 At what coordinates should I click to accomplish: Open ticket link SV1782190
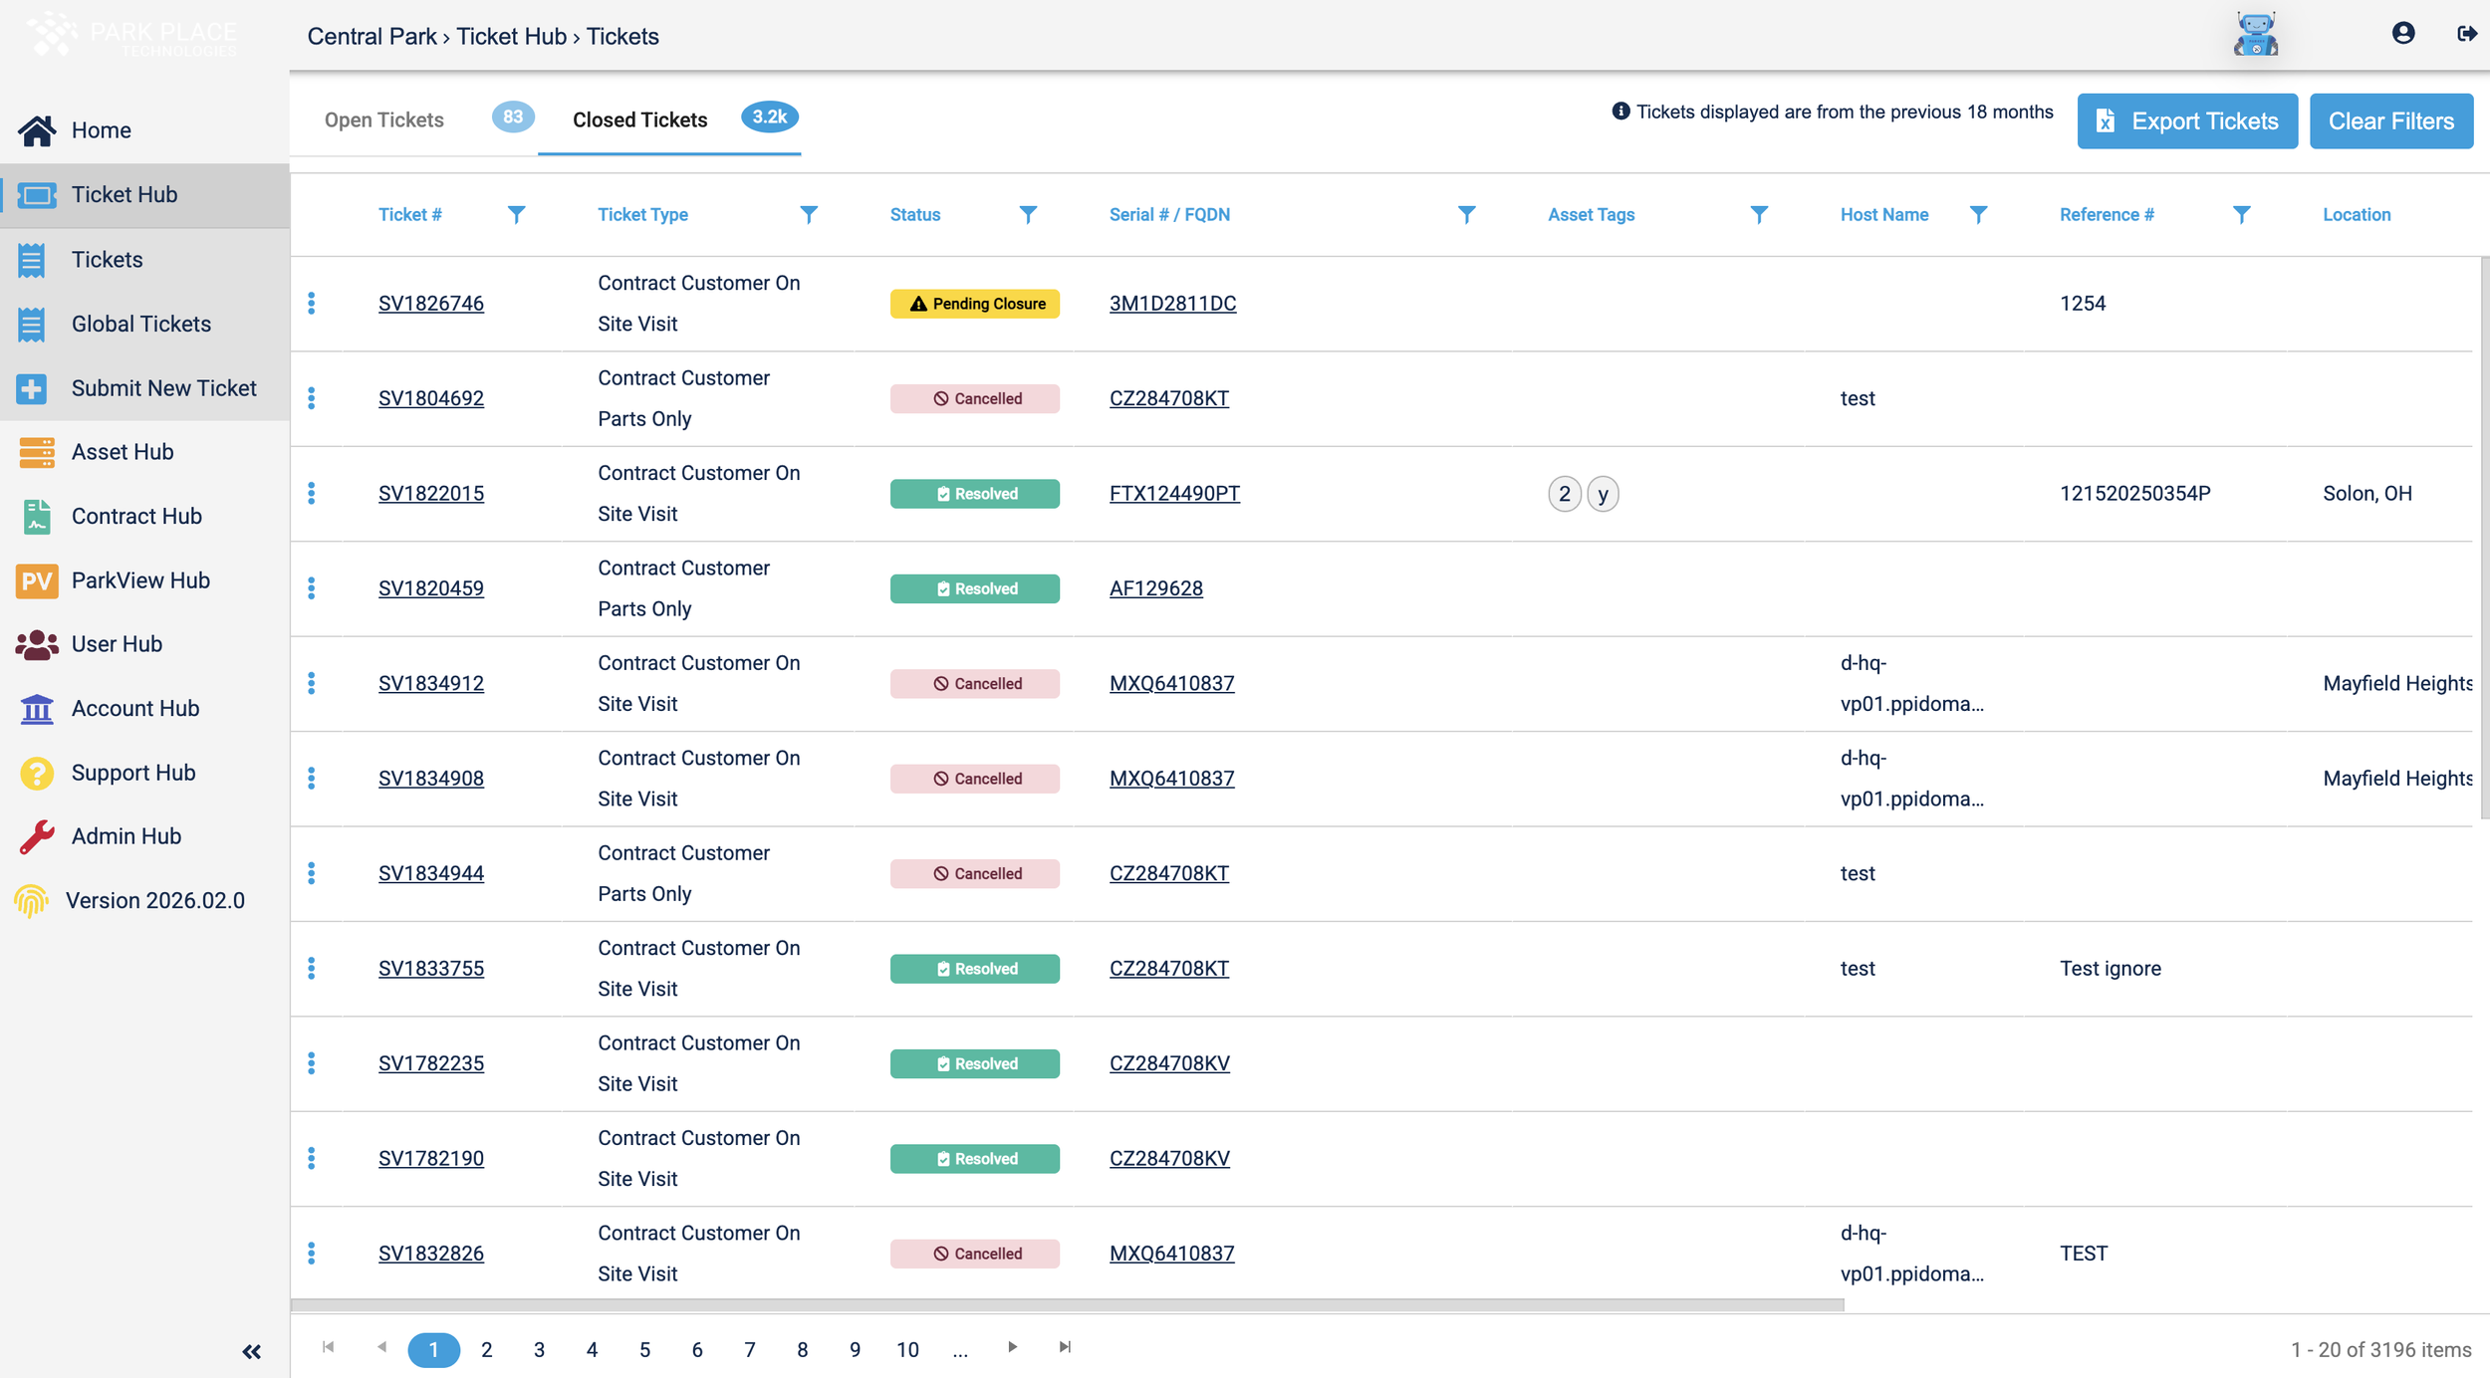pos(431,1159)
